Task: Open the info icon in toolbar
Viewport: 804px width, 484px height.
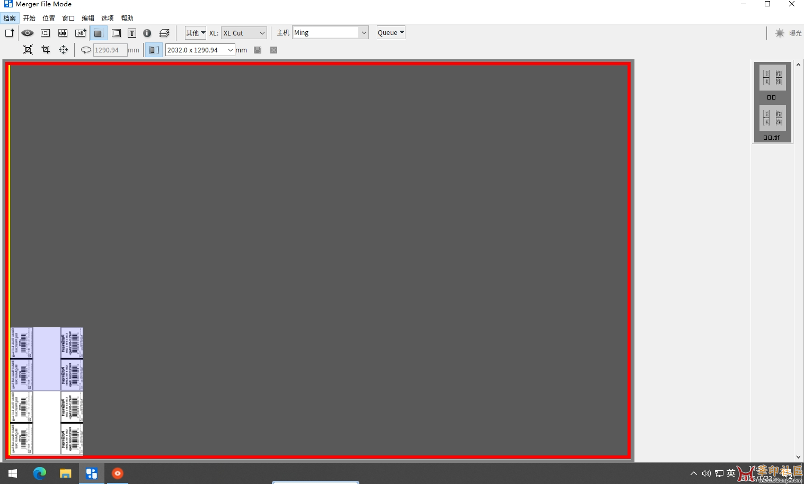Action: (147, 33)
